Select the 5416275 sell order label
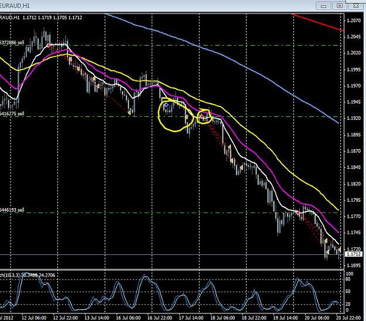 (12, 113)
